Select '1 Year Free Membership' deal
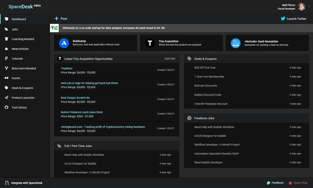Screen dimensions: 313x188 click(209, 77)
